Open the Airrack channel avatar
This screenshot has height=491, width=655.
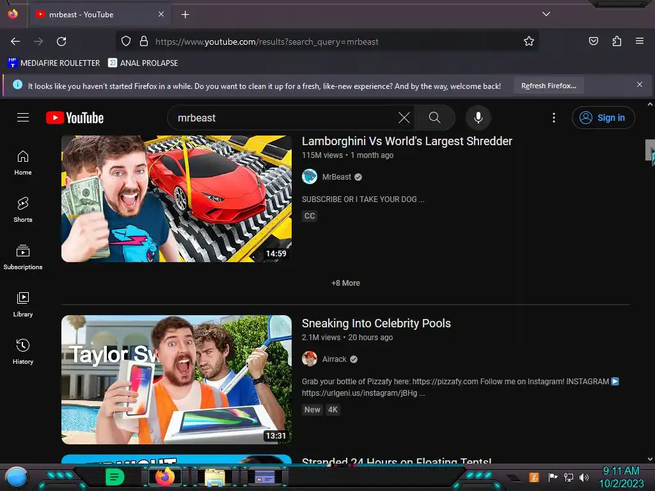click(x=310, y=359)
